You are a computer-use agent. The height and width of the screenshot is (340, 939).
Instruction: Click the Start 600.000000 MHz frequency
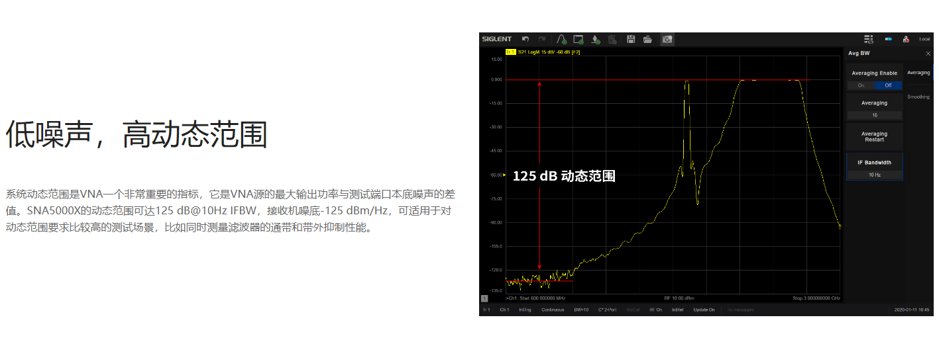point(543,298)
